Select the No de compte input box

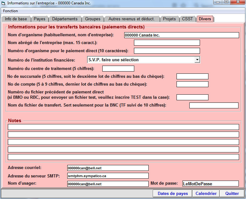(192, 84)
